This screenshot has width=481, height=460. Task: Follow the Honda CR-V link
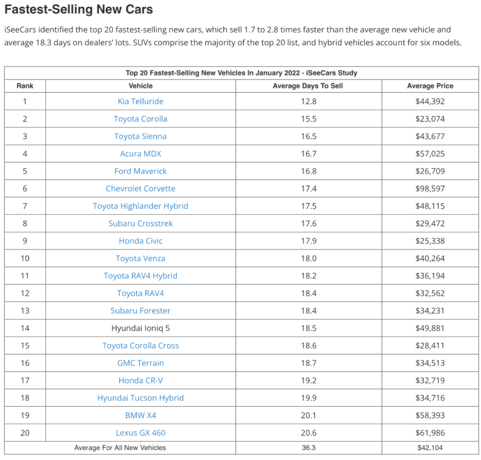(140, 380)
